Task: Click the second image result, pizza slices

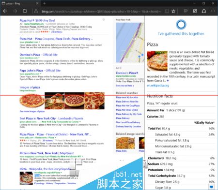Action: [x=55, y=101]
